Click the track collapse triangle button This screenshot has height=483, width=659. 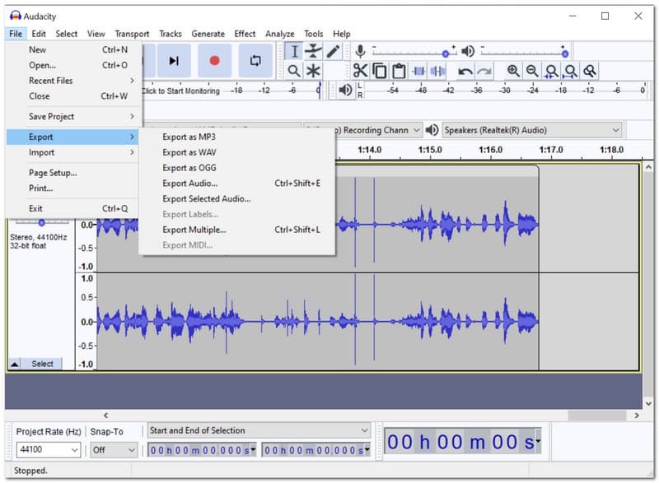tap(14, 364)
